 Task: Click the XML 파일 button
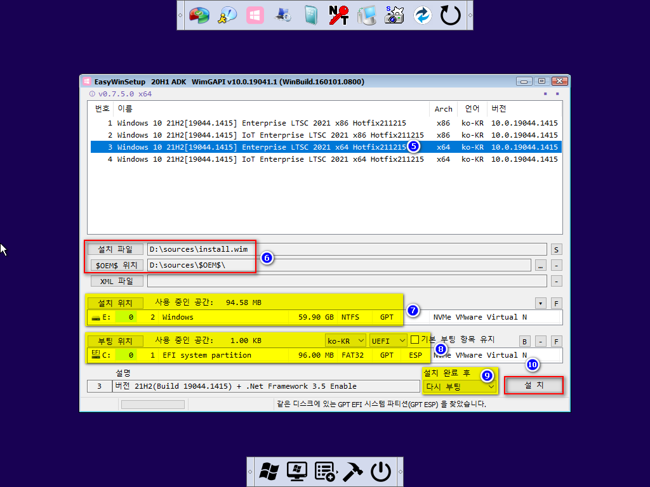(x=117, y=281)
